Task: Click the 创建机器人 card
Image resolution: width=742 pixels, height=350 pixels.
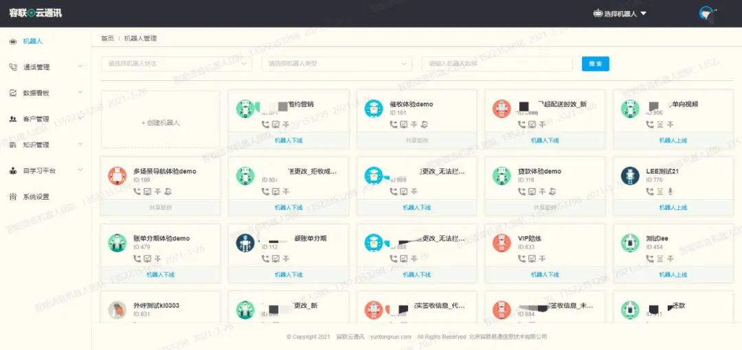Action: point(160,119)
